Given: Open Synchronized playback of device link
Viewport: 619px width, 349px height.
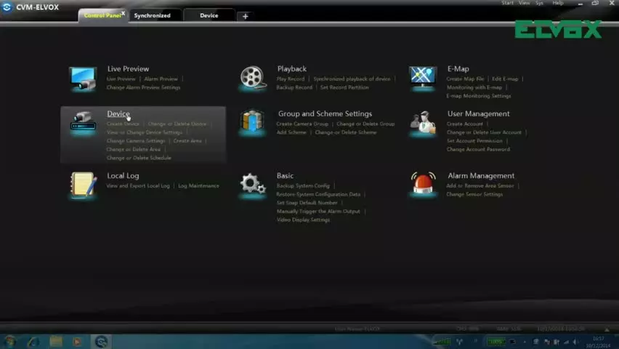Looking at the screenshot, I should [x=352, y=79].
